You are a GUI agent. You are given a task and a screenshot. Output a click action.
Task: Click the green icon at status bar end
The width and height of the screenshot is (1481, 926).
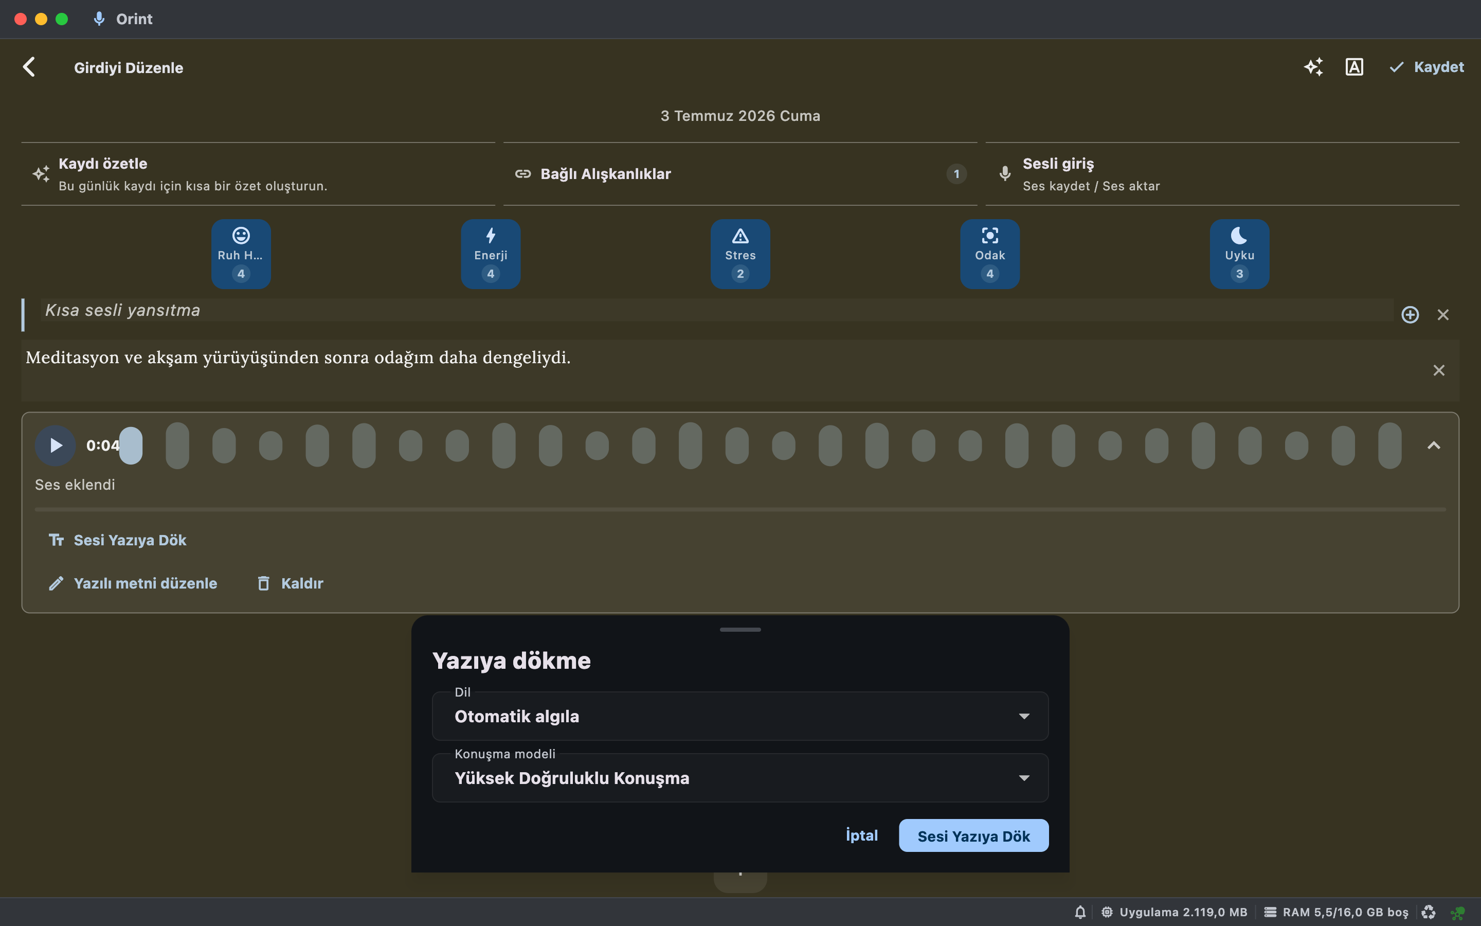pyautogui.click(x=1458, y=913)
